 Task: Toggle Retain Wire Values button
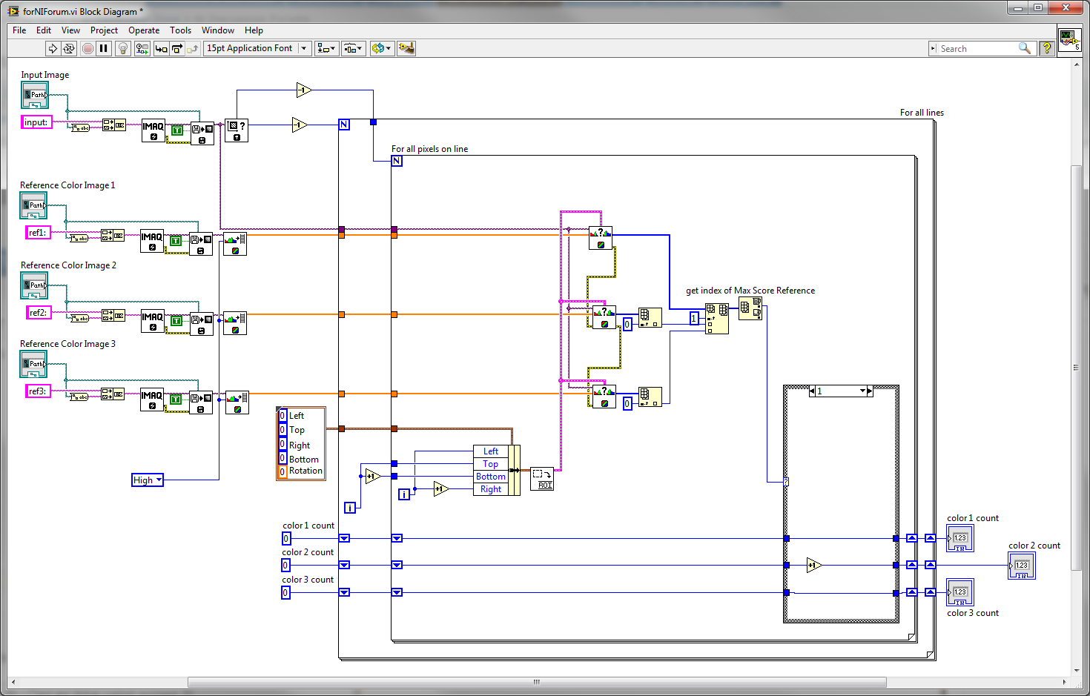142,48
